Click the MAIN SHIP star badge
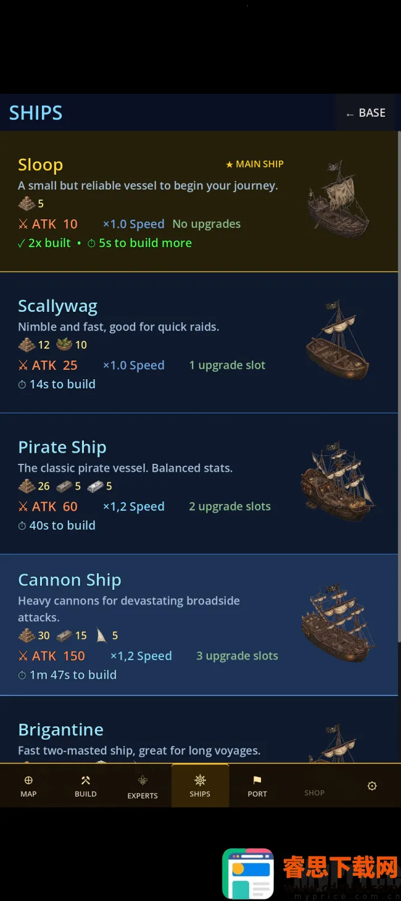 tap(255, 164)
